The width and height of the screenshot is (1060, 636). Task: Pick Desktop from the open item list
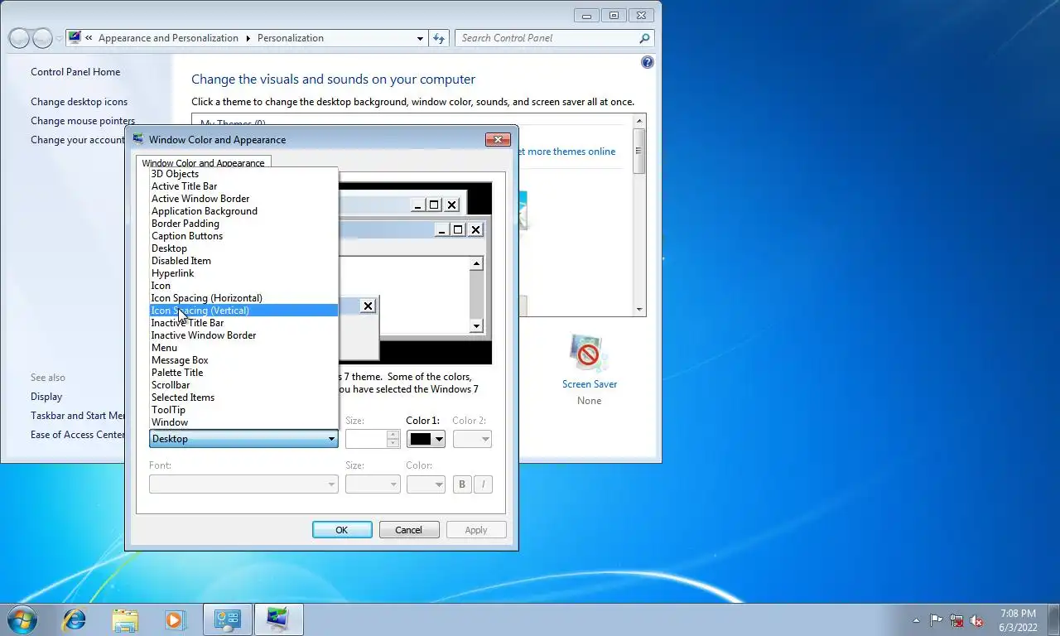pyautogui.click(x=243, y=248)
